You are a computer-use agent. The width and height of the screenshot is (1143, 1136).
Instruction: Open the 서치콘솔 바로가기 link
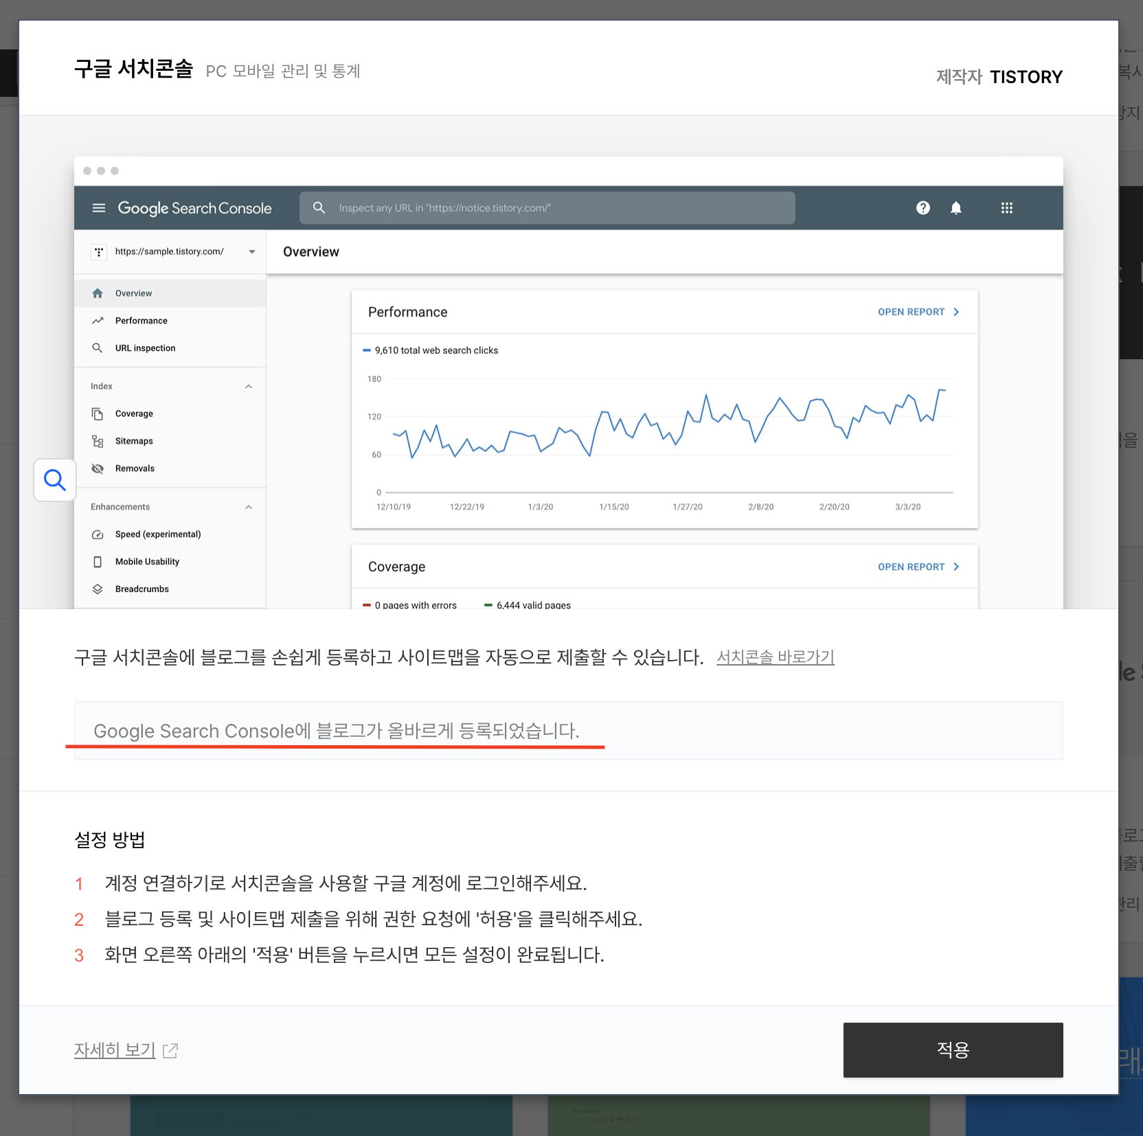click(x=776, y=657)
